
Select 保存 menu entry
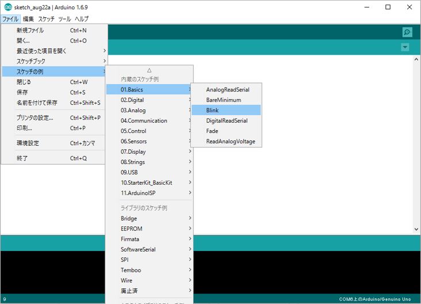click(x=53, y=92)
